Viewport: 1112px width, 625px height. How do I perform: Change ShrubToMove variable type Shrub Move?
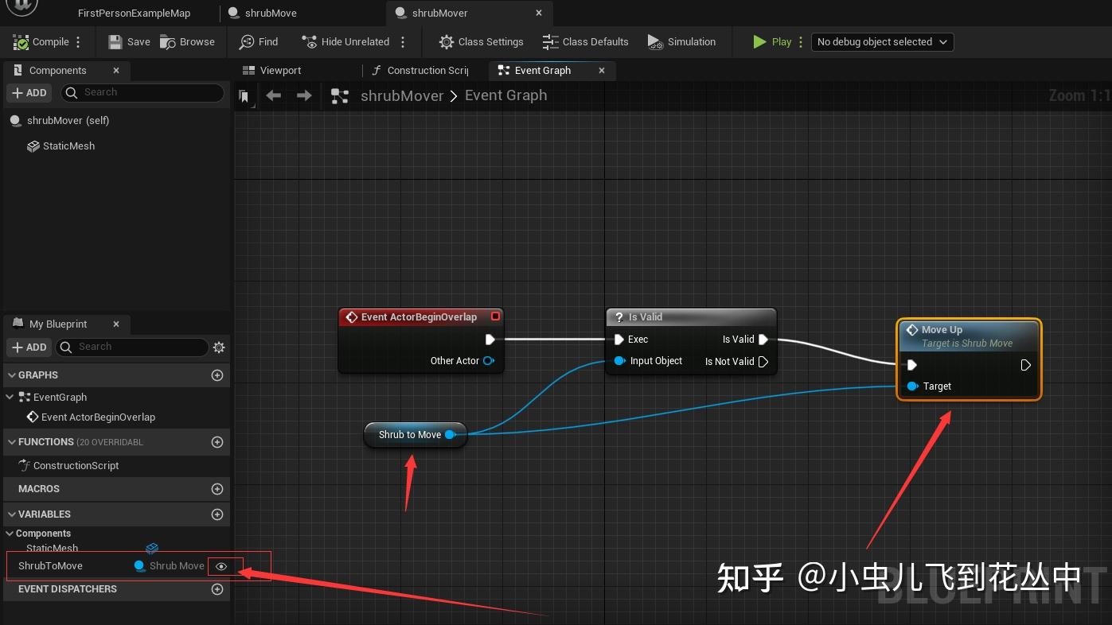169,566
